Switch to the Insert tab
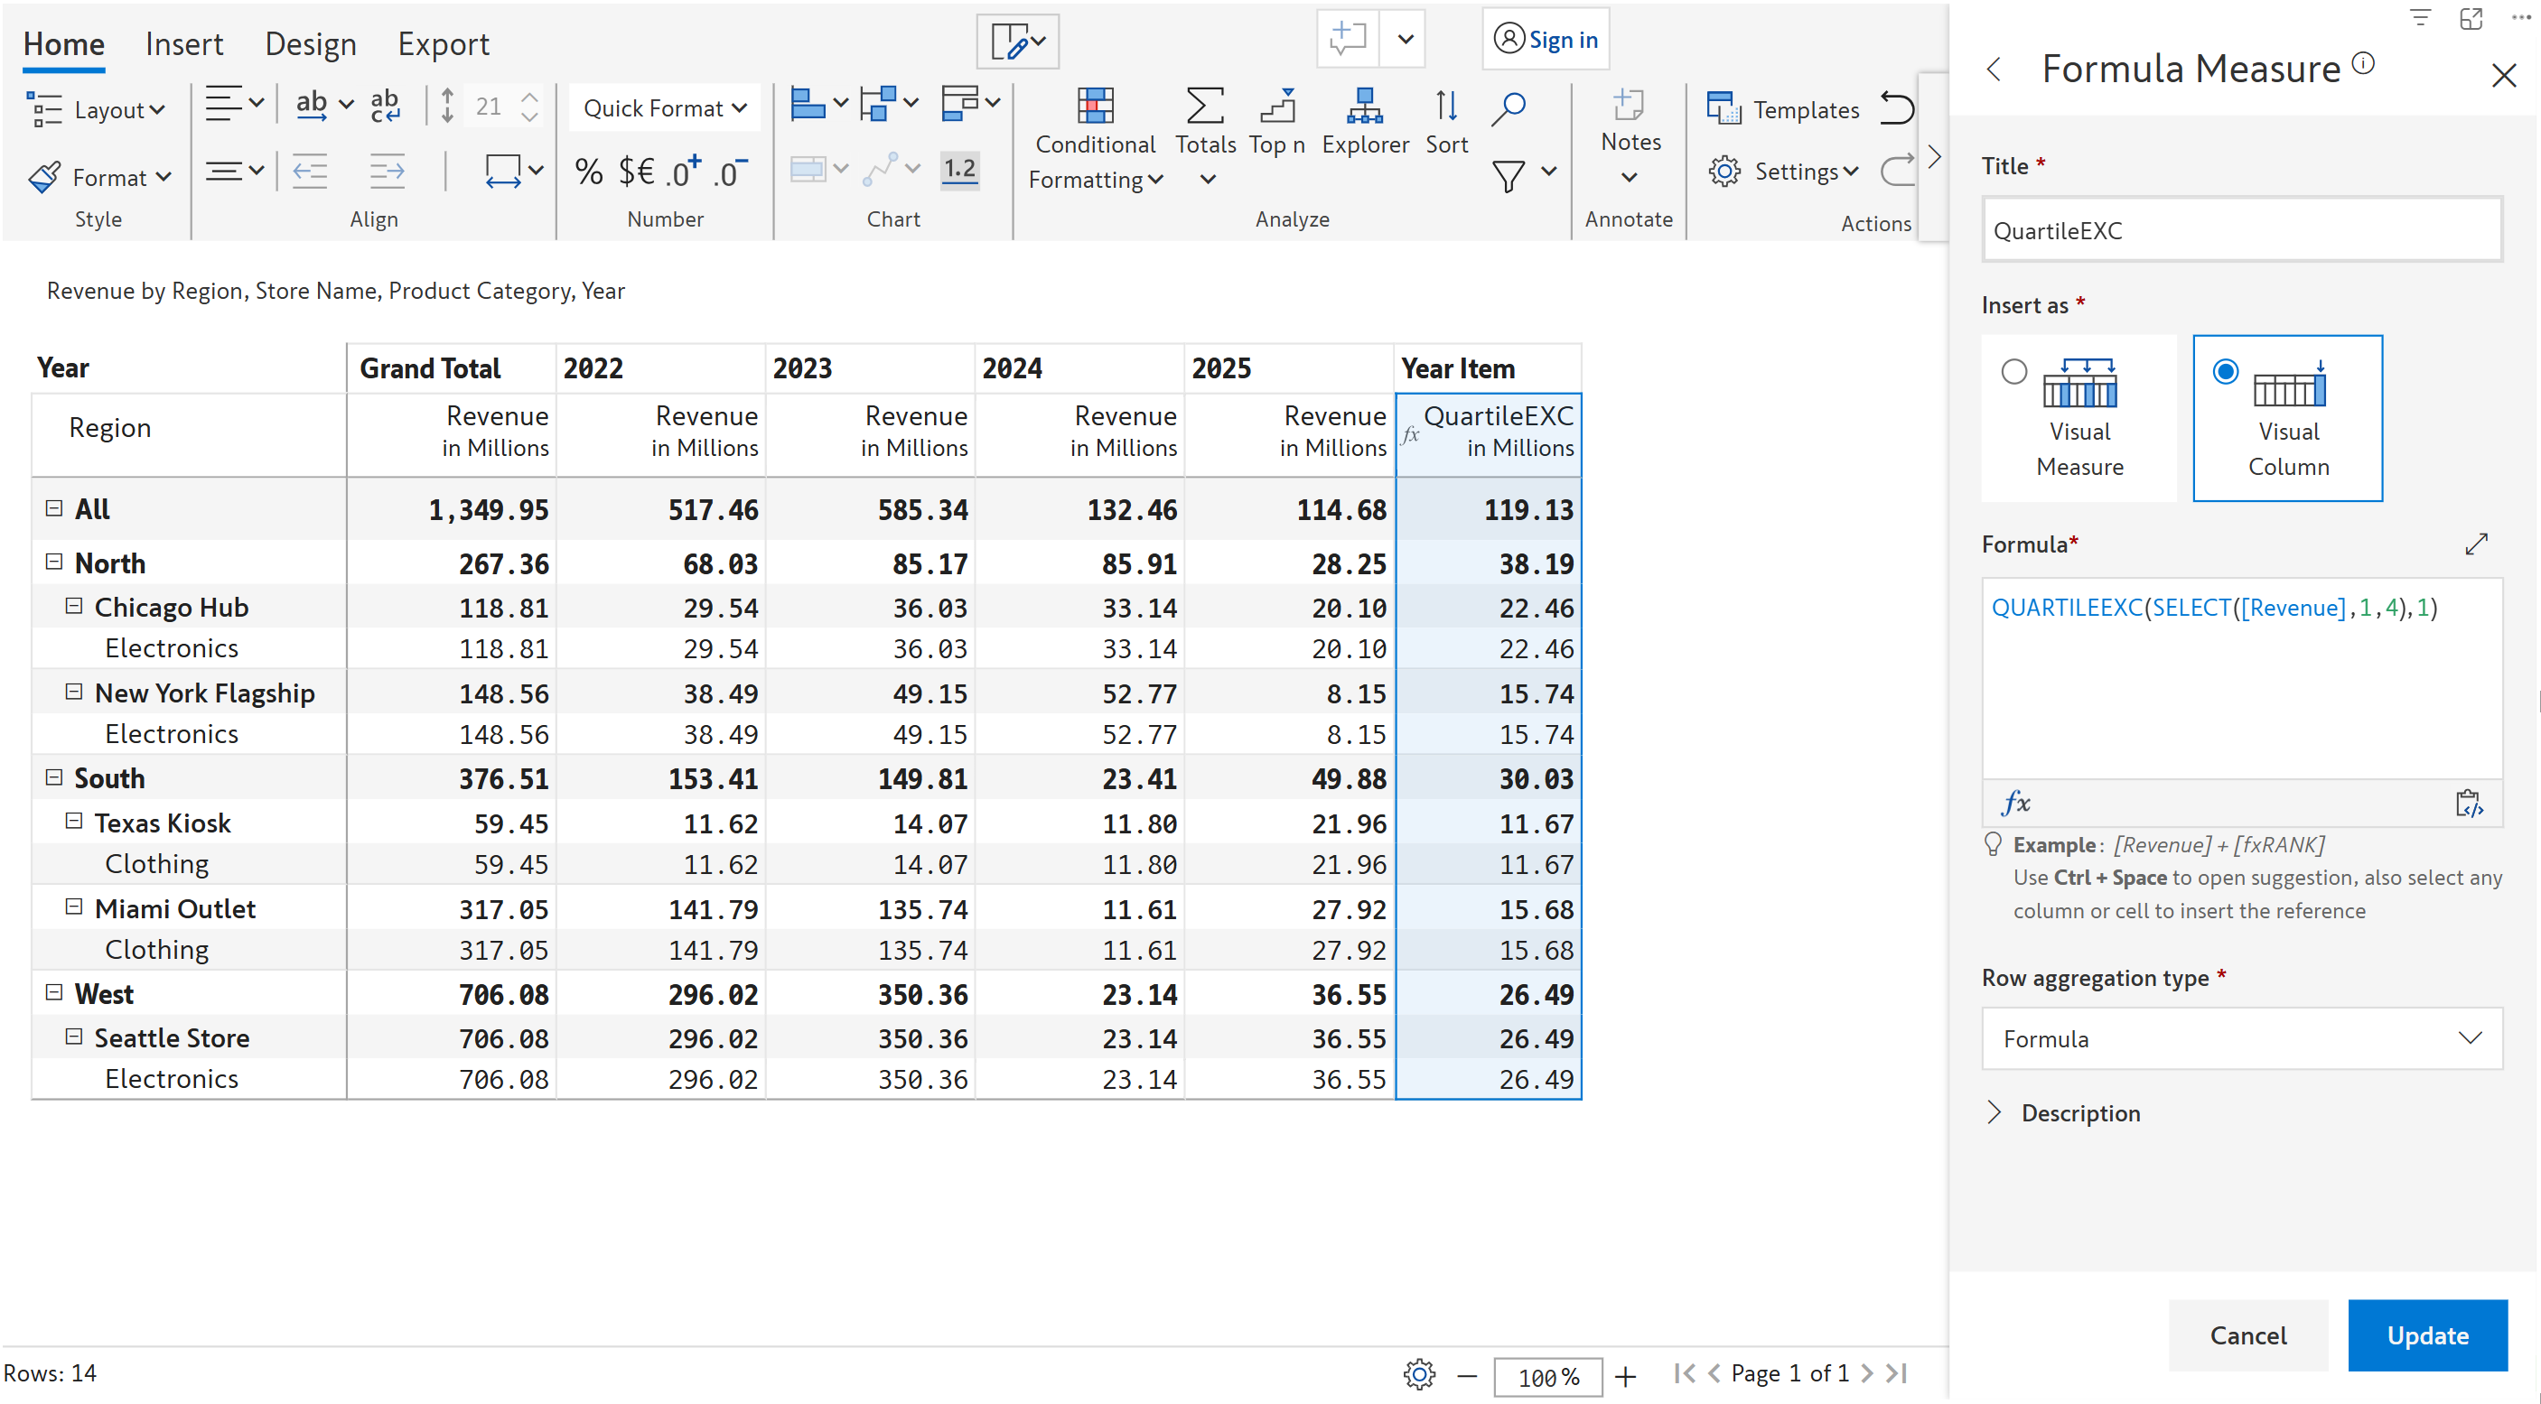The width and height of the screenshot is (2541, 1404). click(x=183, y=44)
